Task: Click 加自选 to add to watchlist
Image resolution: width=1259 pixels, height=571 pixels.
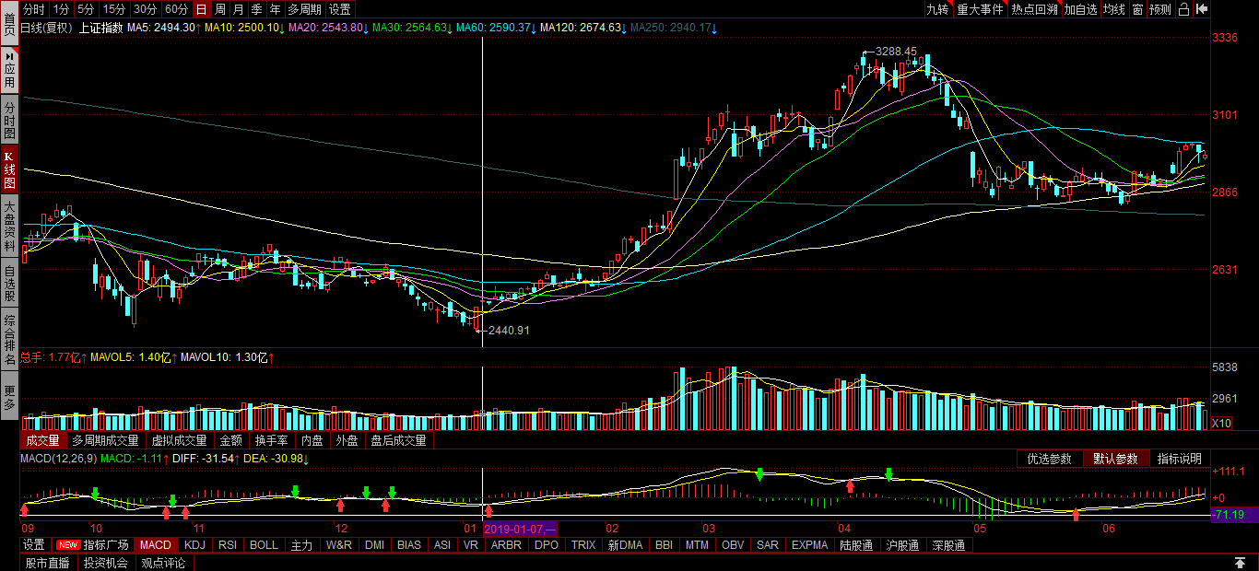Action: (x=1080, y=9)
